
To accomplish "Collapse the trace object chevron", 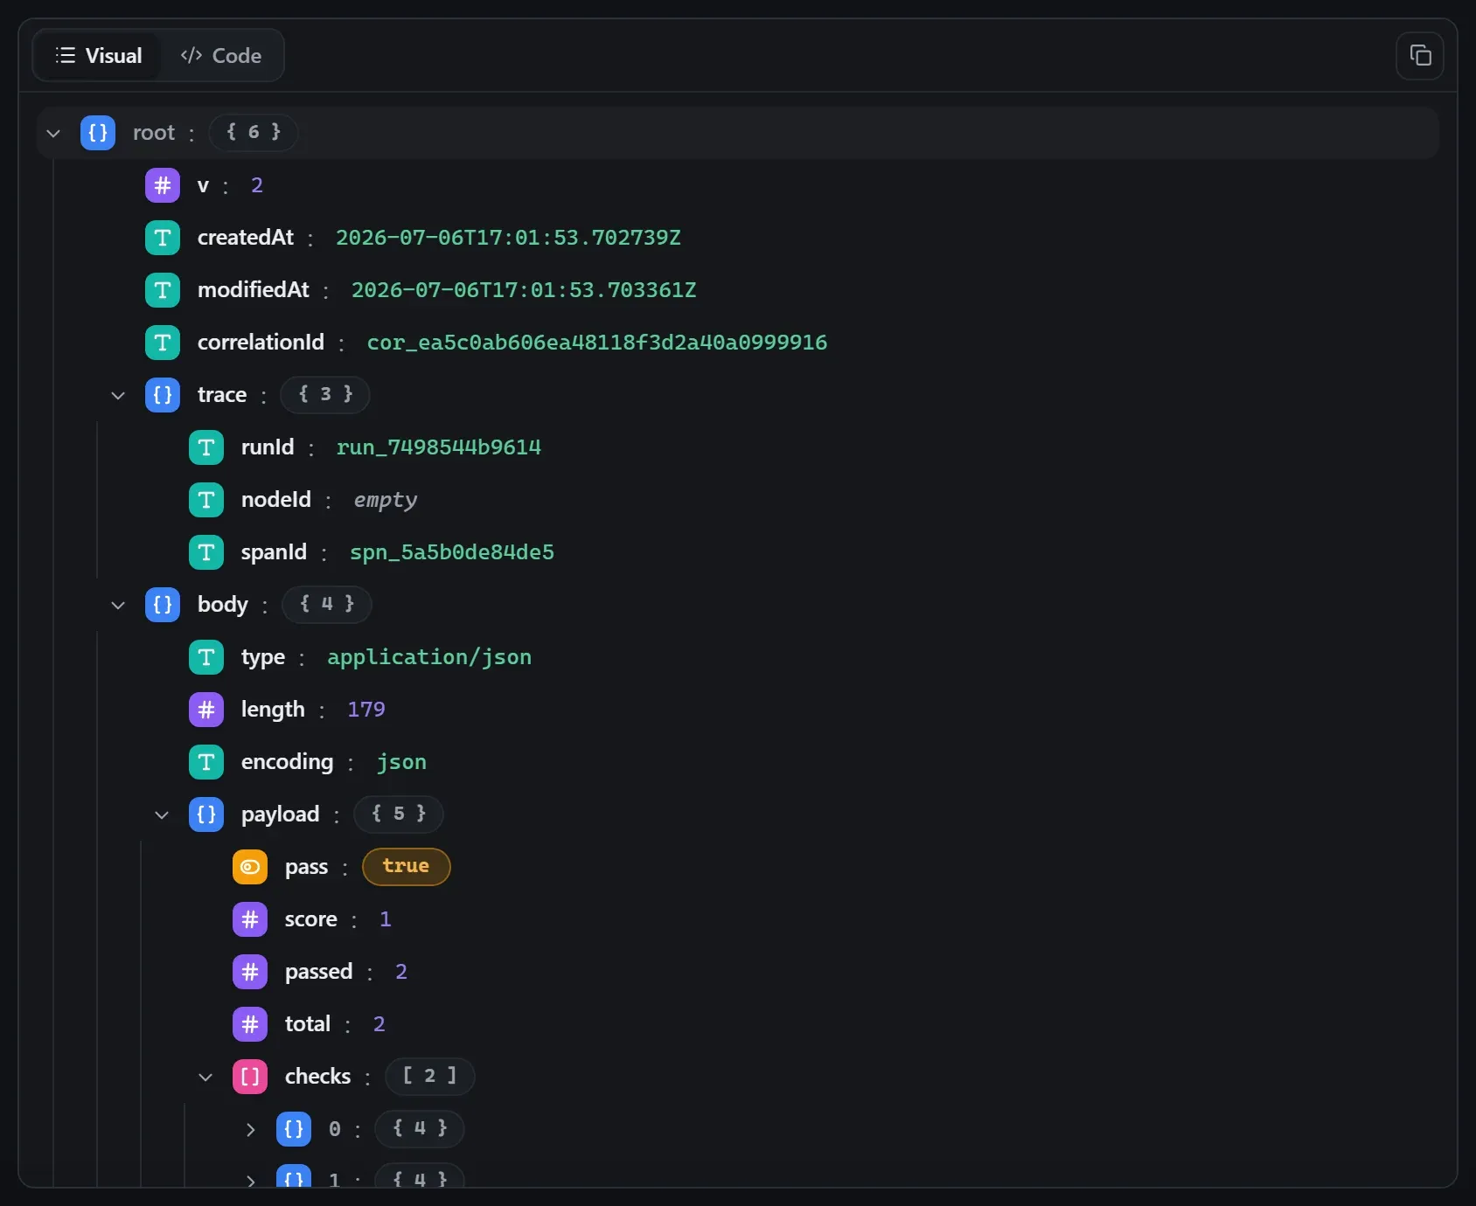I will point(118,395).
